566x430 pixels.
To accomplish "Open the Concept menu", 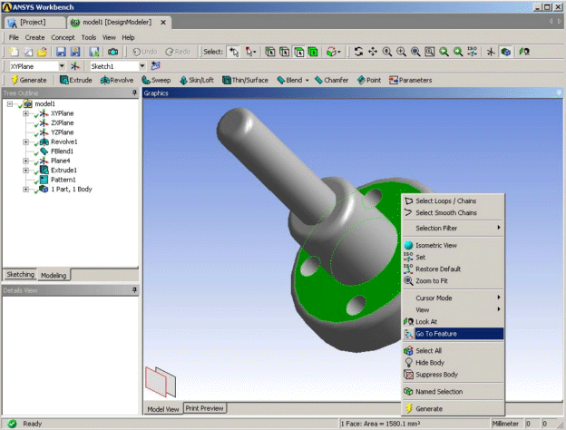I will click(63, 37).
